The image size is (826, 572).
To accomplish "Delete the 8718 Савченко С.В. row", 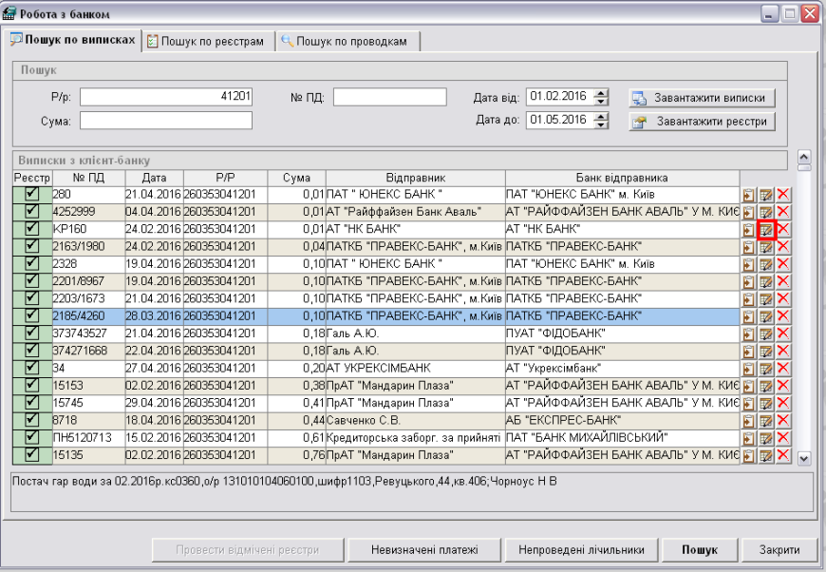I will [x=783, y=420].
